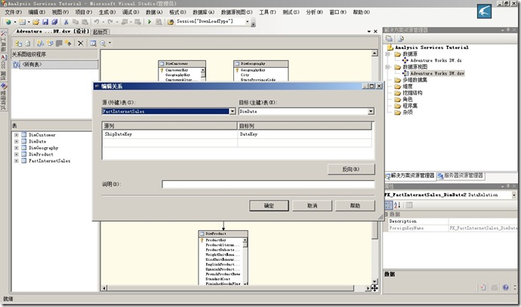
Task: Click the Save icon in main toolbar
Action: [45, 22]
